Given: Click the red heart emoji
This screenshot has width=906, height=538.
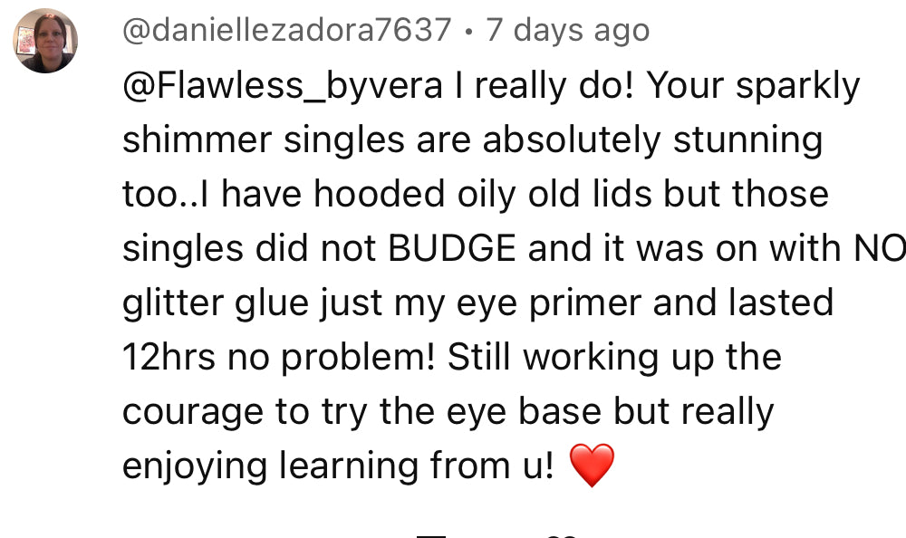Looking at the screenshot, I should pos(593,466).
